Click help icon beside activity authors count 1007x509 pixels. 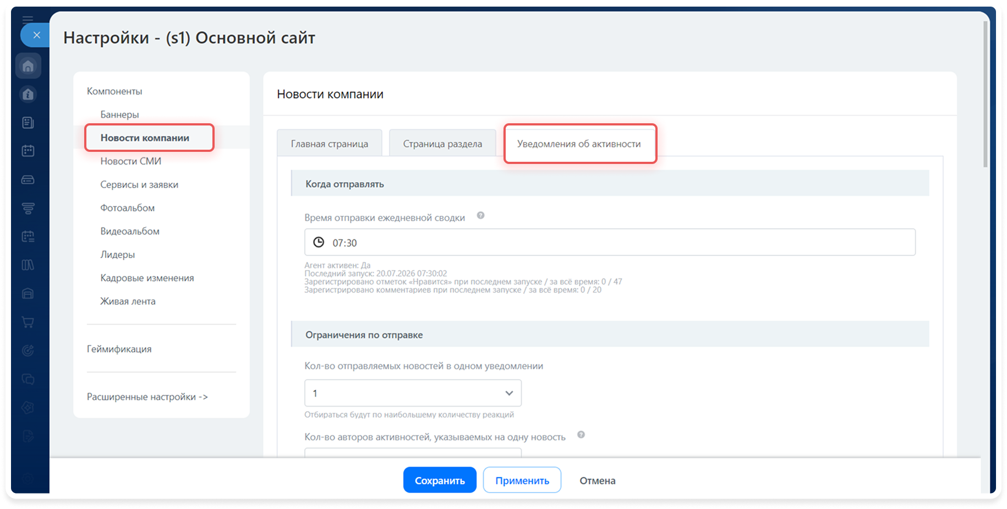point(581,435)
